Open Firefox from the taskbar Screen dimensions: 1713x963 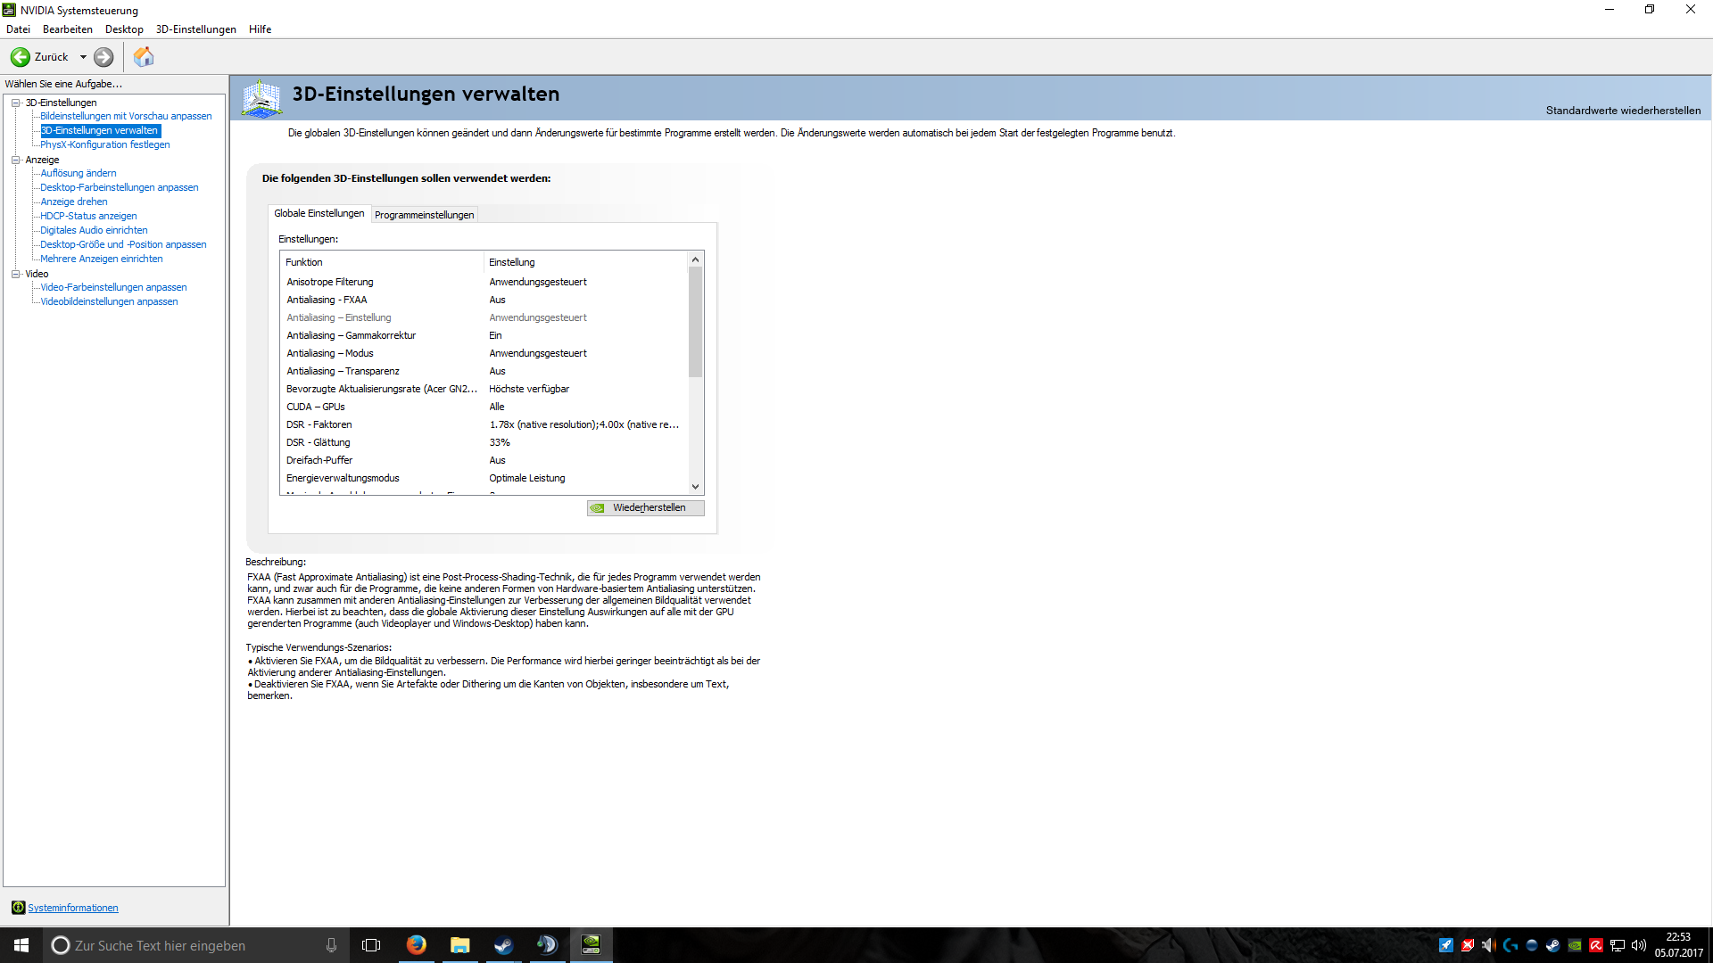coord(416,945)
